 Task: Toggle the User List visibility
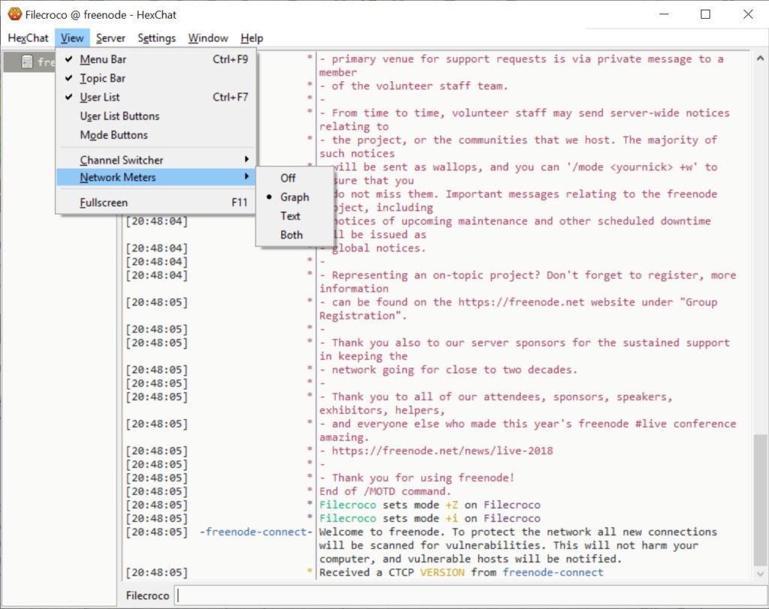pyautogui.click(x=156, y=97)
